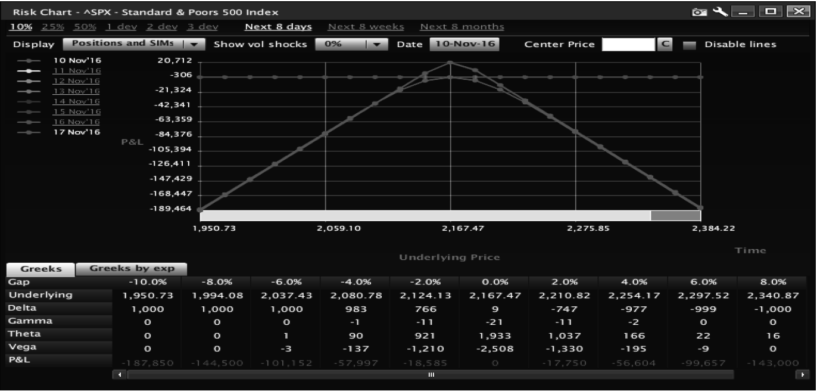
Task: Click the Underlying Price axis title
Action: pos(450,257)
